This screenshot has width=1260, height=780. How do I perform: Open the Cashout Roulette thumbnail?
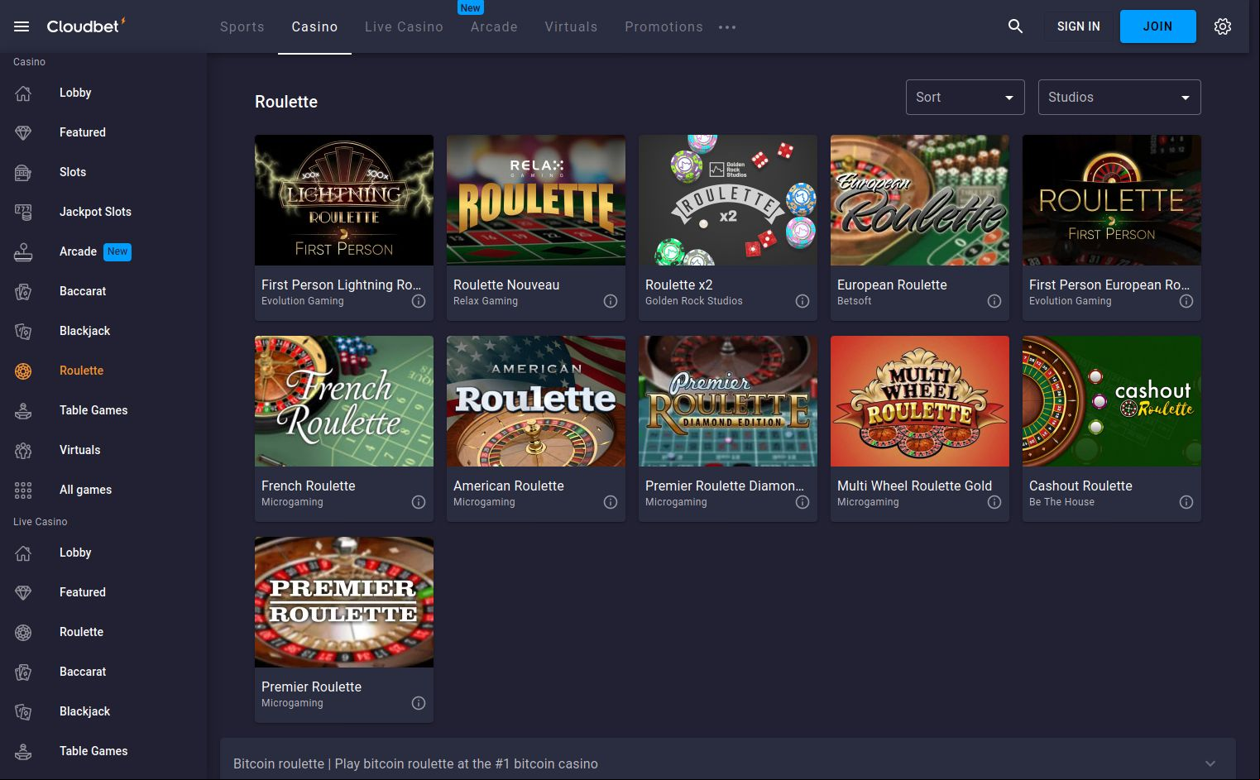click(x=1112, y=401)
